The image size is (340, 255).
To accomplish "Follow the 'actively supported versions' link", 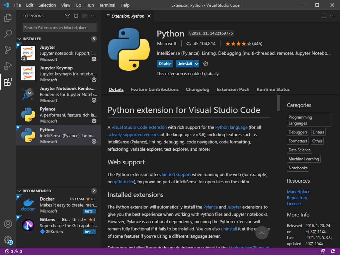I will click(x=133, y=135).
